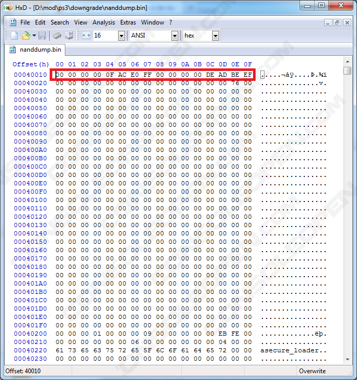Click the HxD document icon in menu bar
The width and height of the screenshot is (357, 380).
[x=13, y=22]
